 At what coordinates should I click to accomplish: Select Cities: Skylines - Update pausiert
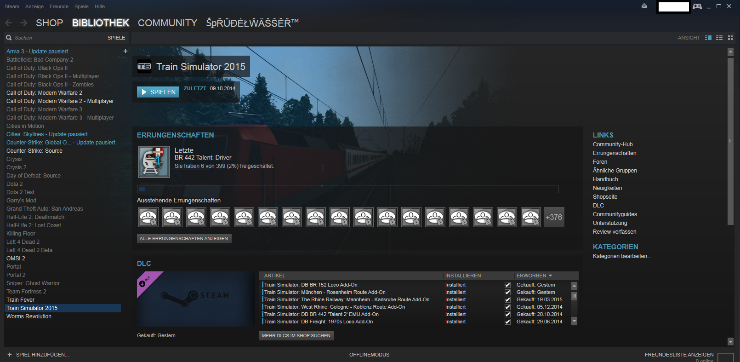click(x=47, y=134)
